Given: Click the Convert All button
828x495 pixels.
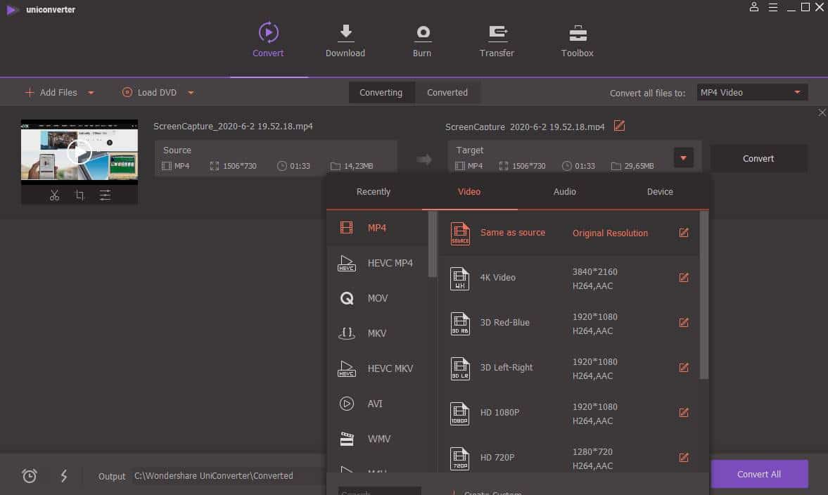Looking at the screenshot, I should coord(759,473).
